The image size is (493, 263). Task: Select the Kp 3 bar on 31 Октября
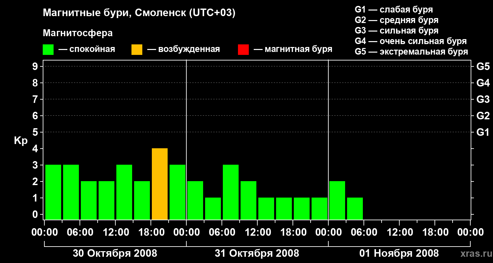[x=231, y=192]
